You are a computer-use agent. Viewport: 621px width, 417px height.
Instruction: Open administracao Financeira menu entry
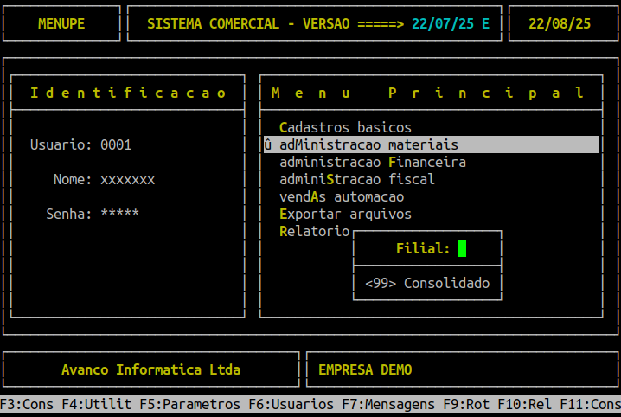tap(373, 162)
